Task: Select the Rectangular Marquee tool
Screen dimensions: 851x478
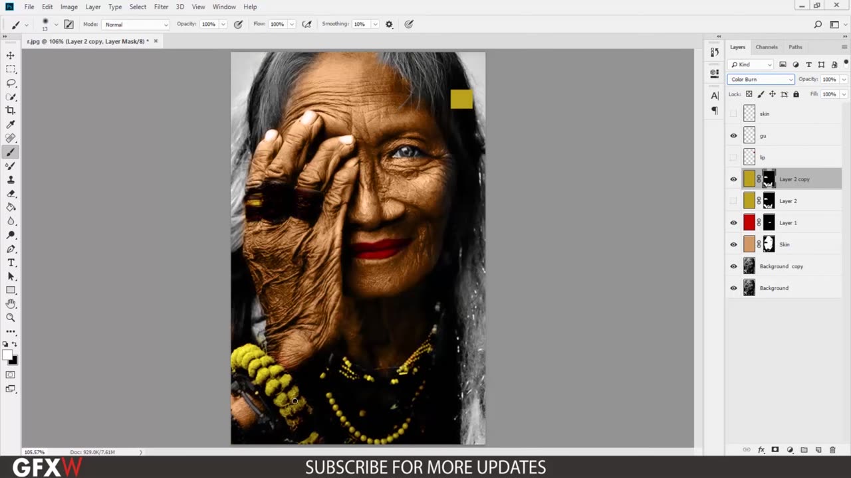Action: (11, 69)
